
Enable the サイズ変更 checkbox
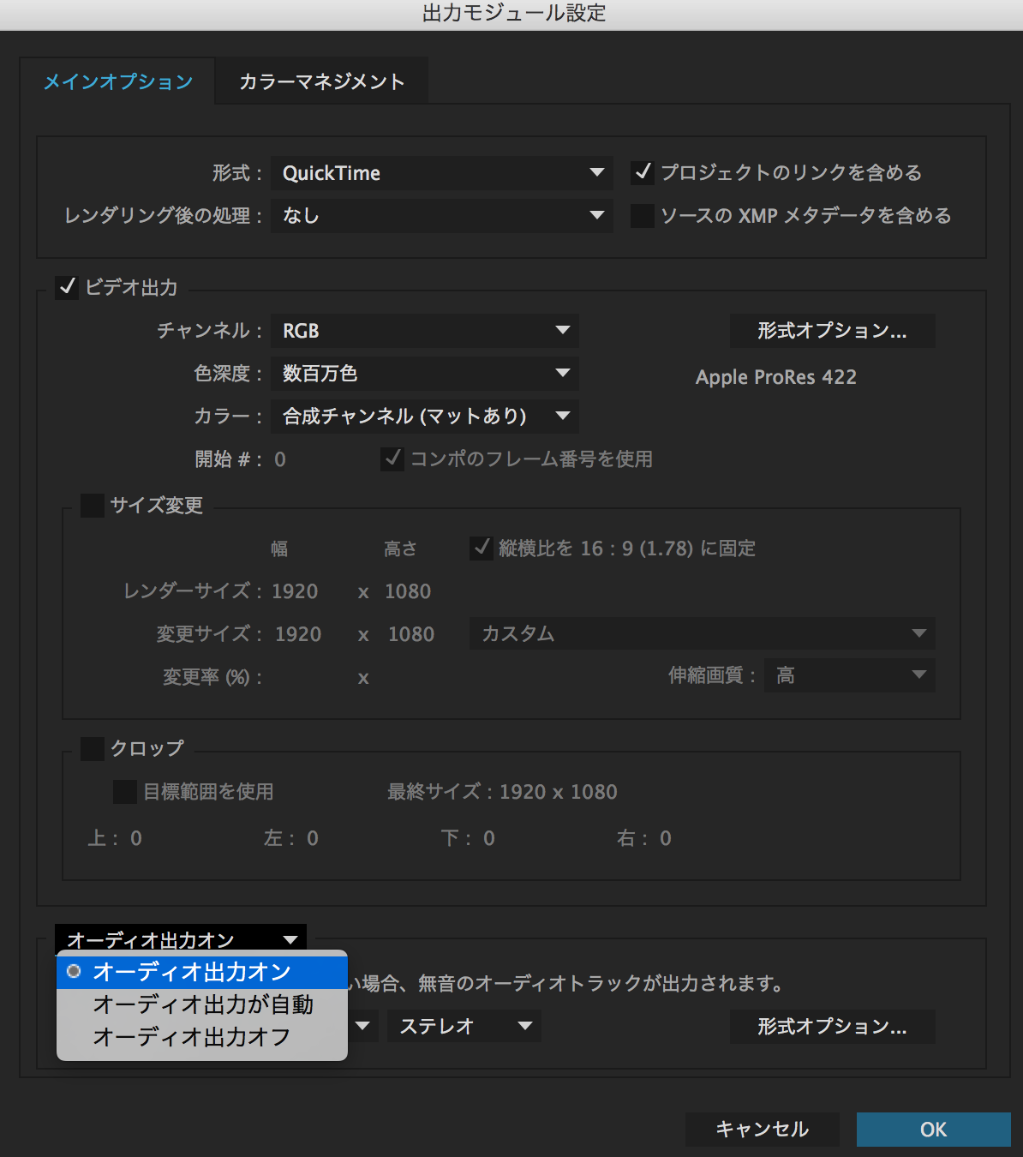pos(93,506)
